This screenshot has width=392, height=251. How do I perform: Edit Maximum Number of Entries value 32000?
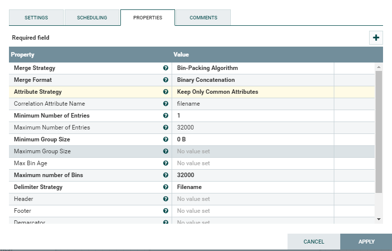[x=253, y=127]
